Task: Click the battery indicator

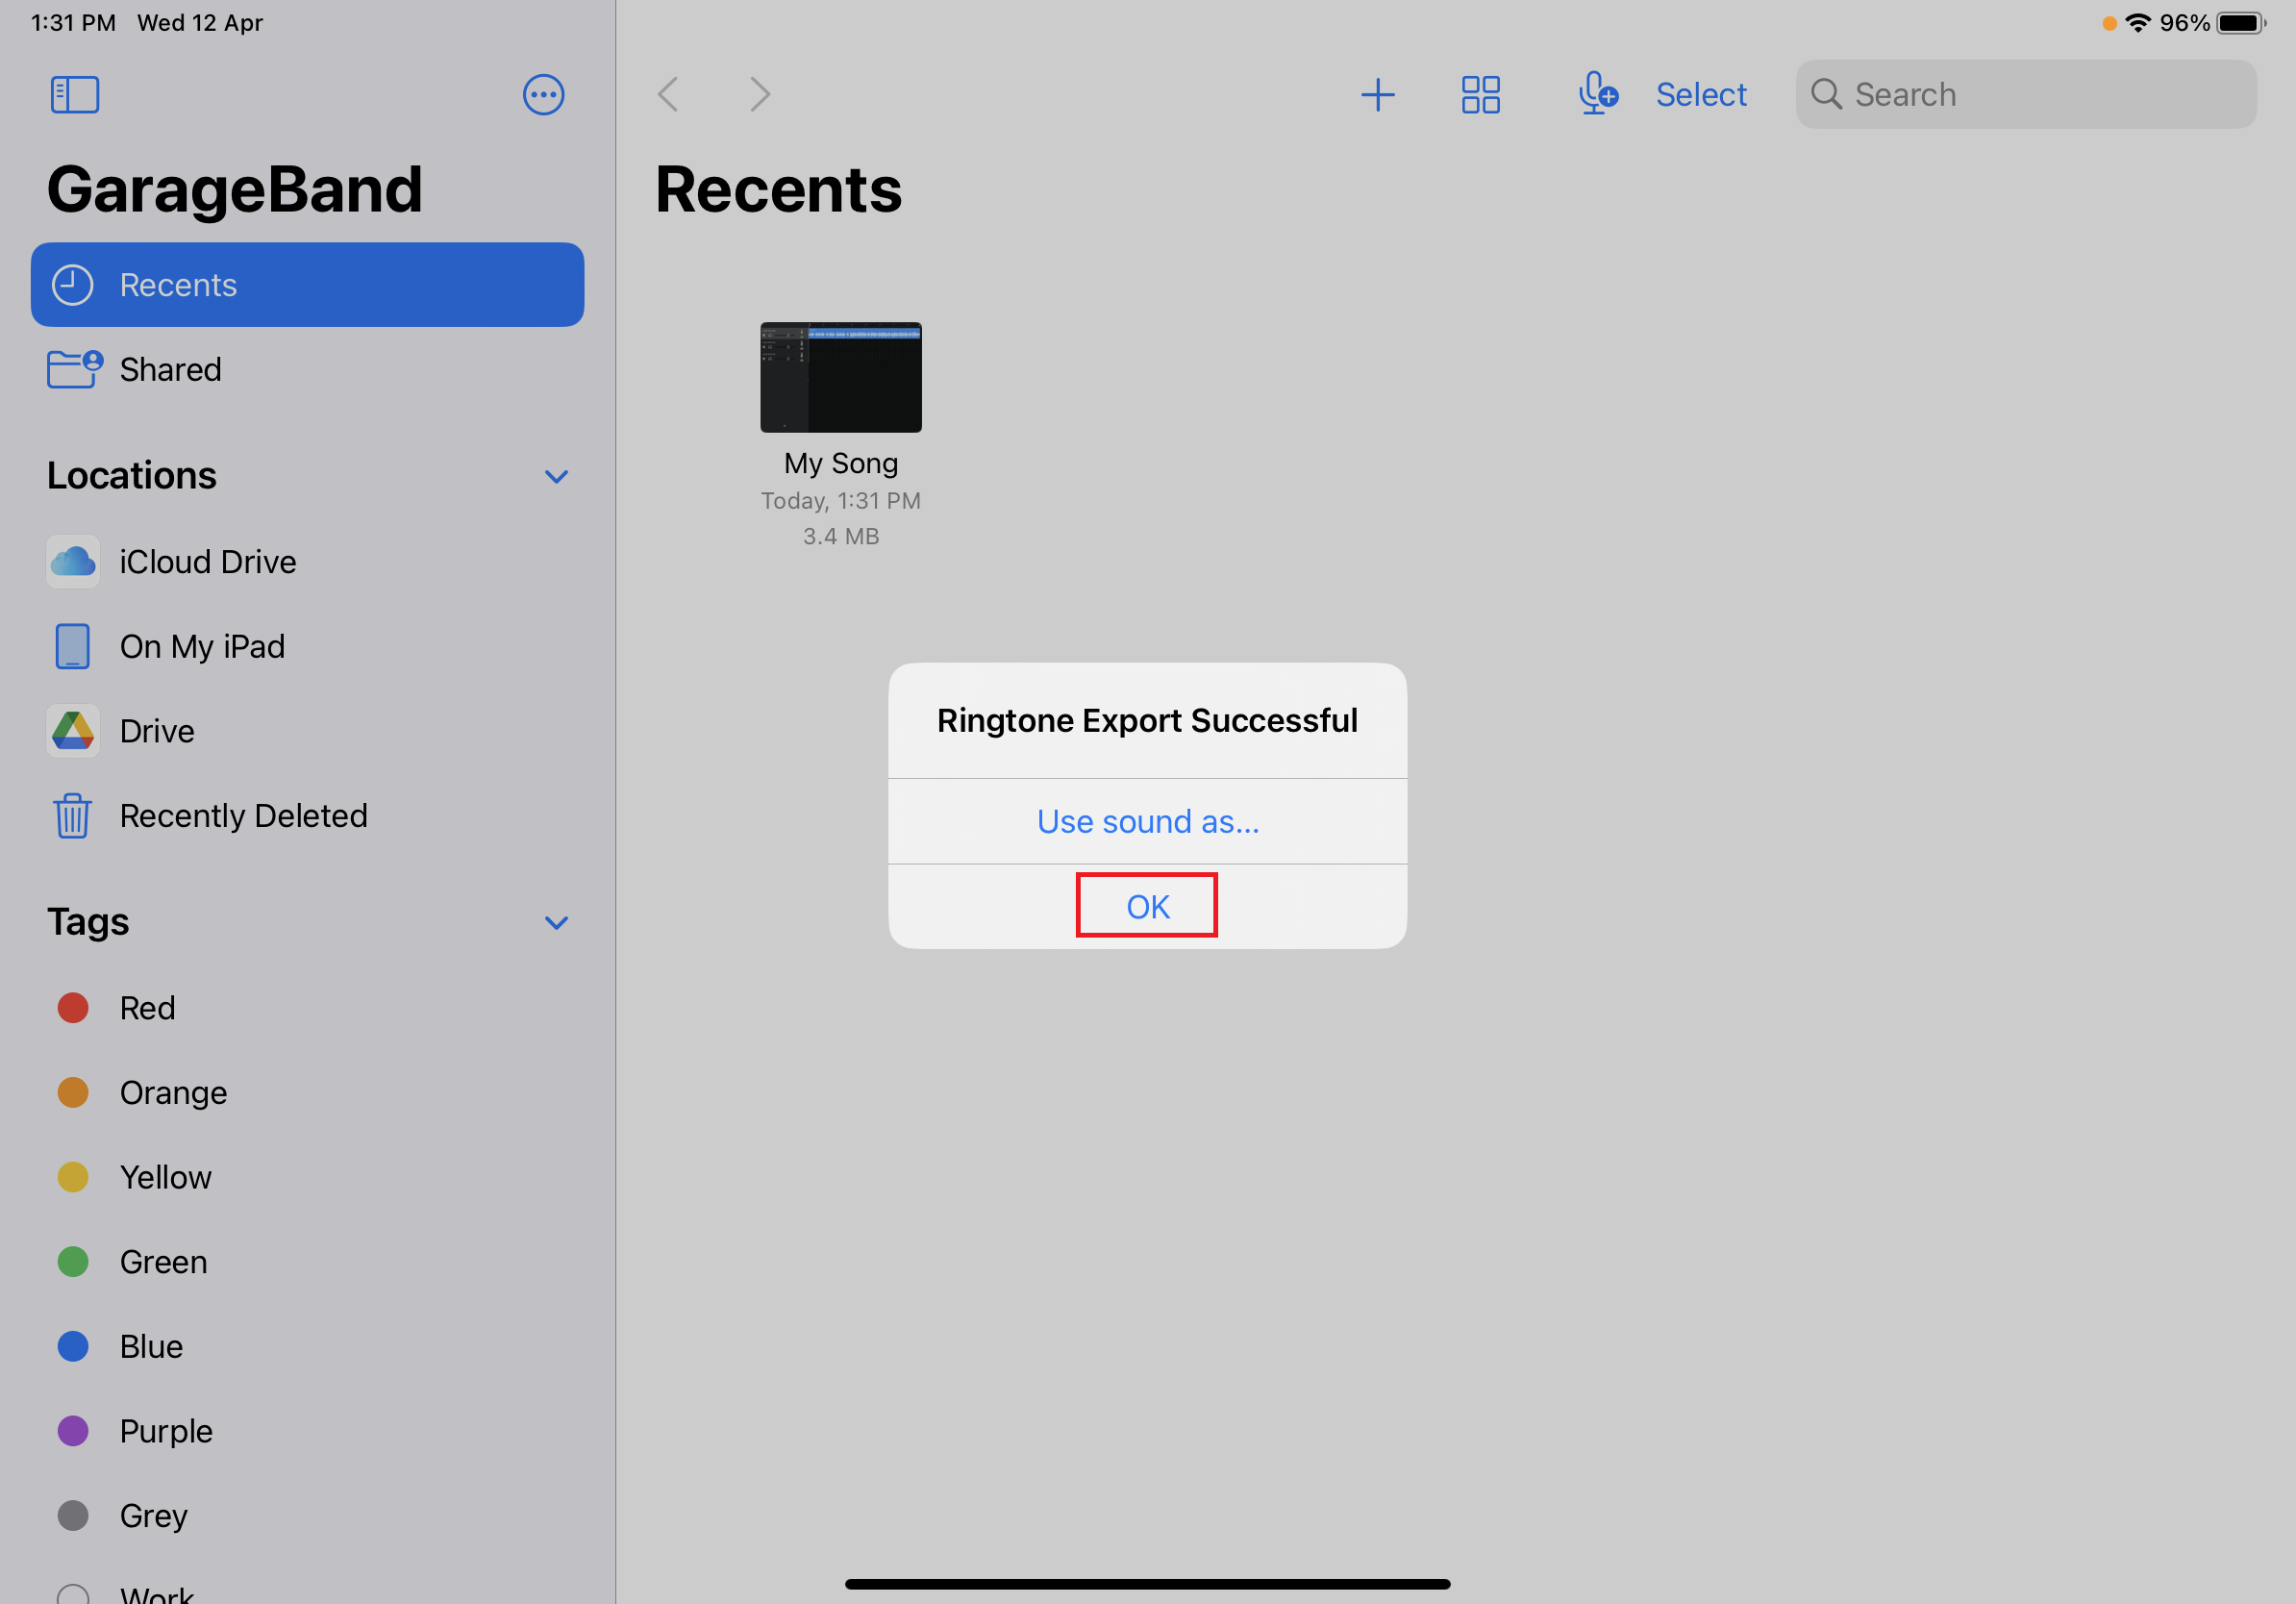Action: (2241, 22)
